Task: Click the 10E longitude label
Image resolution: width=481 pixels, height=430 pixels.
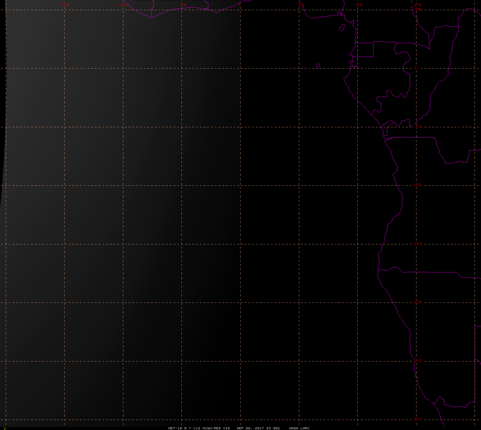Action: [359, 5]
